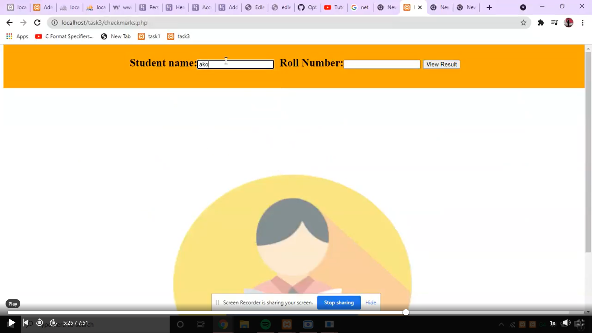Bookmark this page with the star icon
Viewport: 592px width, 333px height.
coord(523,23)
